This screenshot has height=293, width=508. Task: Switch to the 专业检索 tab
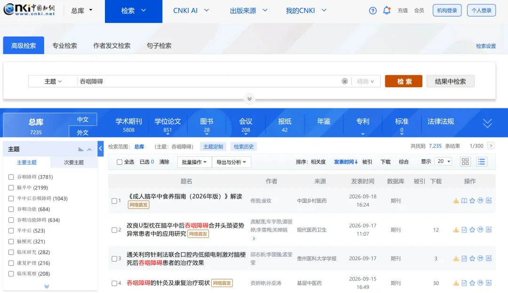point(65,46)
